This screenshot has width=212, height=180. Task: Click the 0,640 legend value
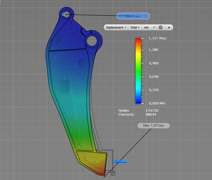154,77
